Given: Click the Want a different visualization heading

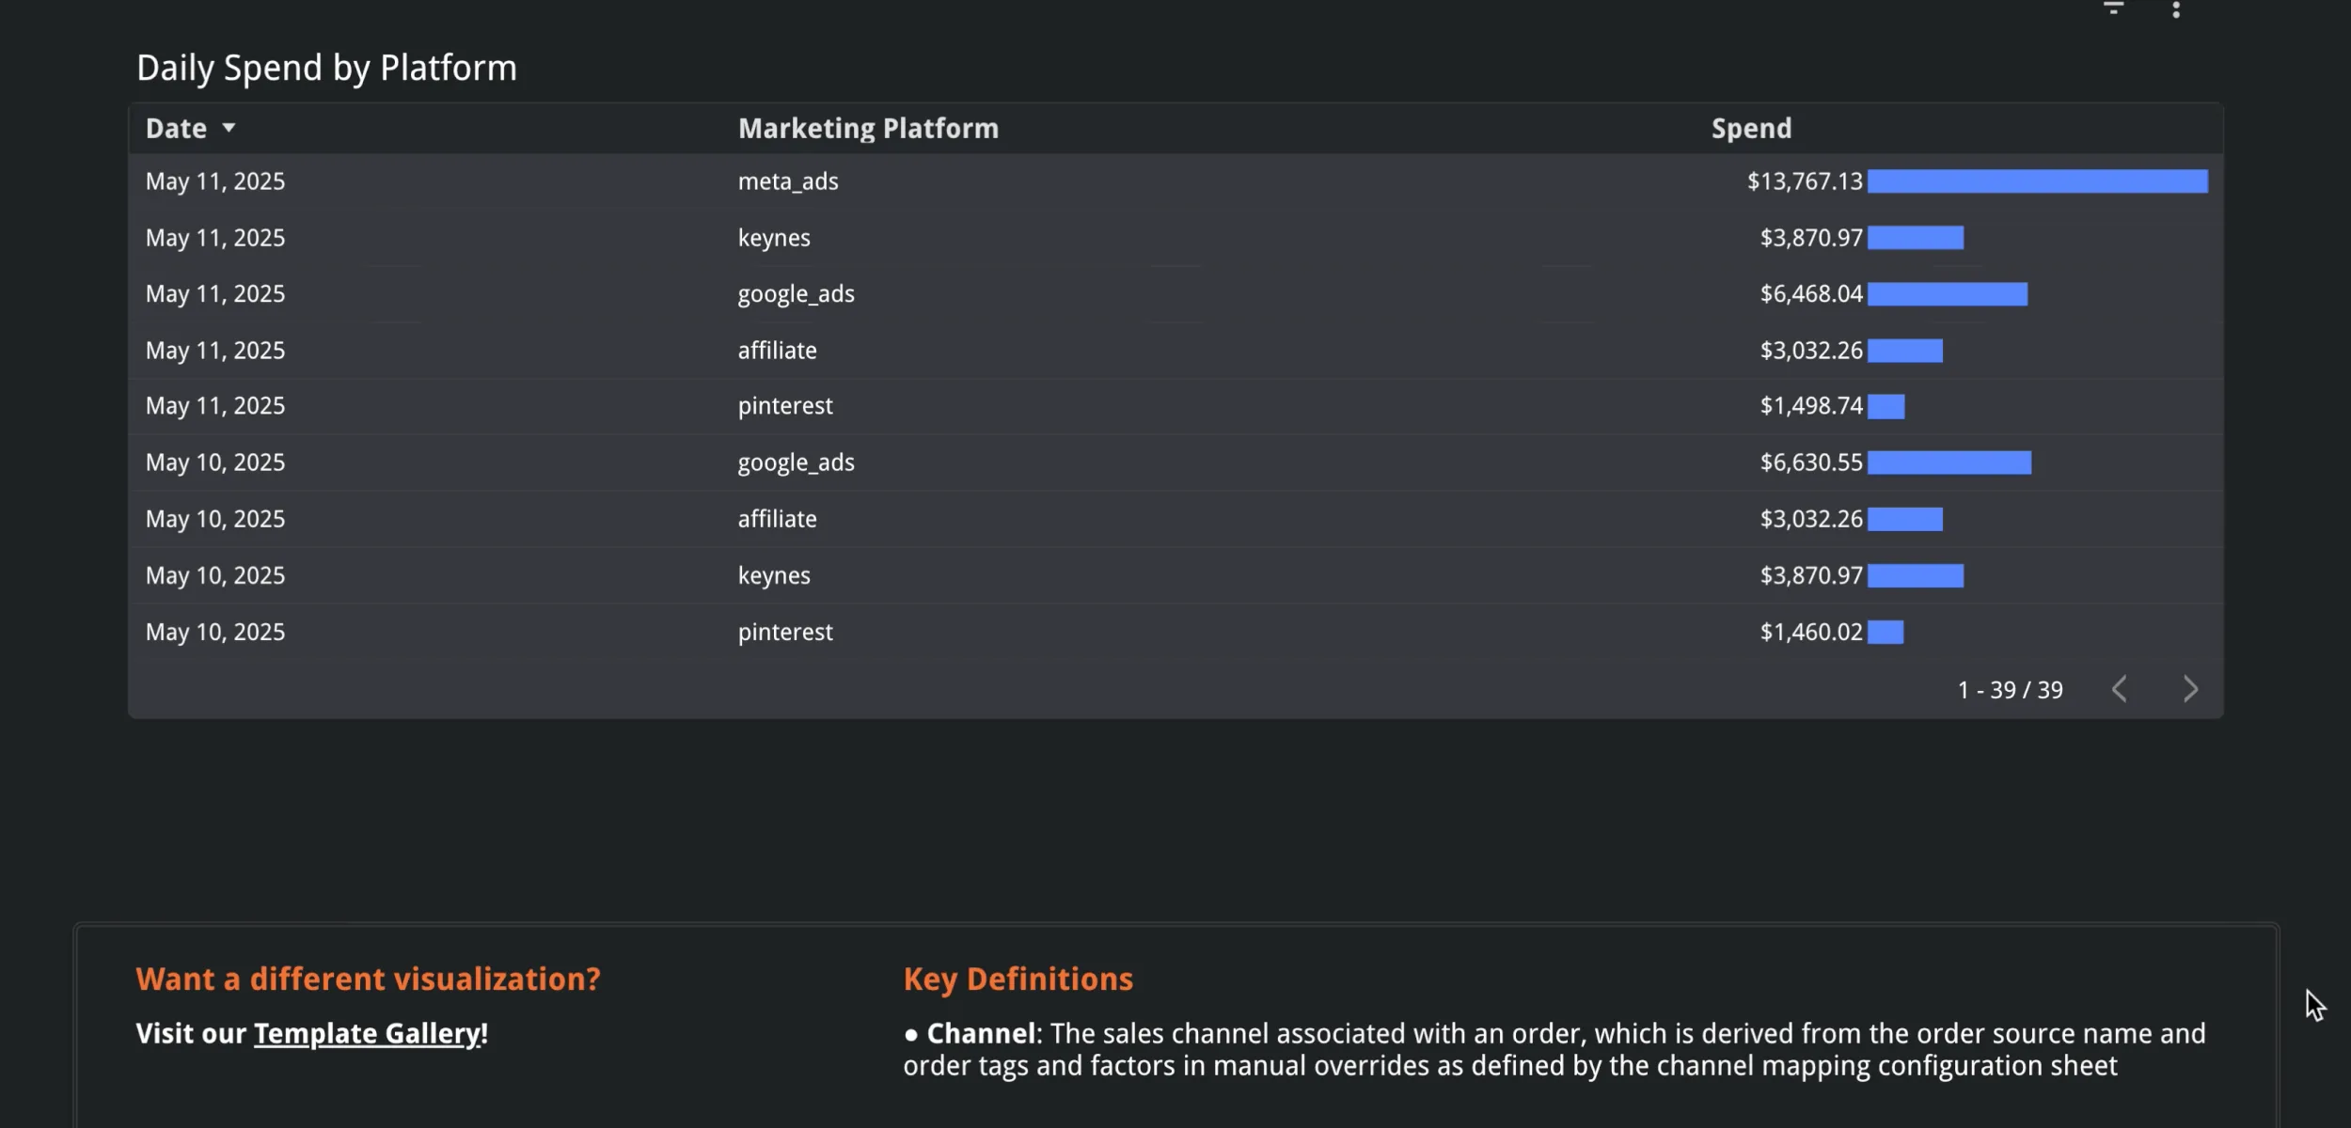Looking at the screenshot, I should point(369,978).
